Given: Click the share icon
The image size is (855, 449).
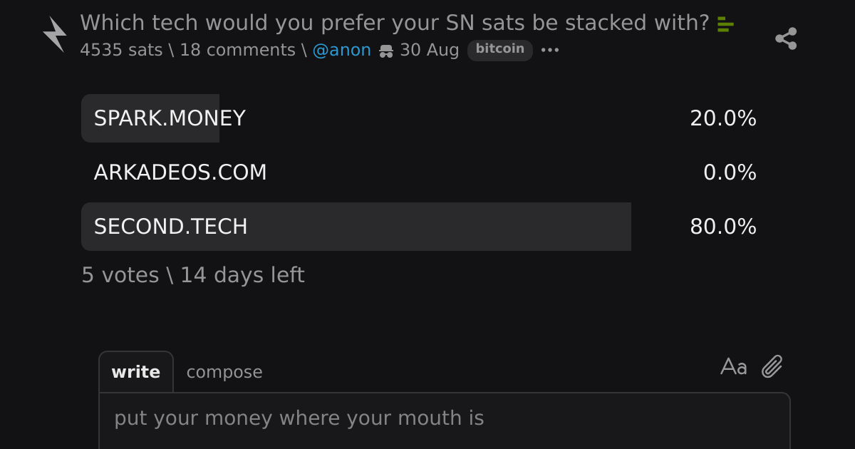Looking at the screenshot, I should 786,38.
